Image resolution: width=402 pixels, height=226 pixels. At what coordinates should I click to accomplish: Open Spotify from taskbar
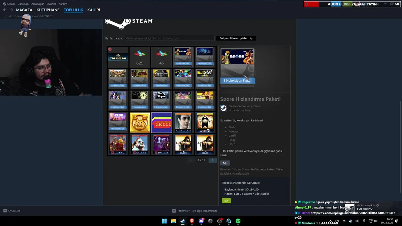tap(238, 221)
